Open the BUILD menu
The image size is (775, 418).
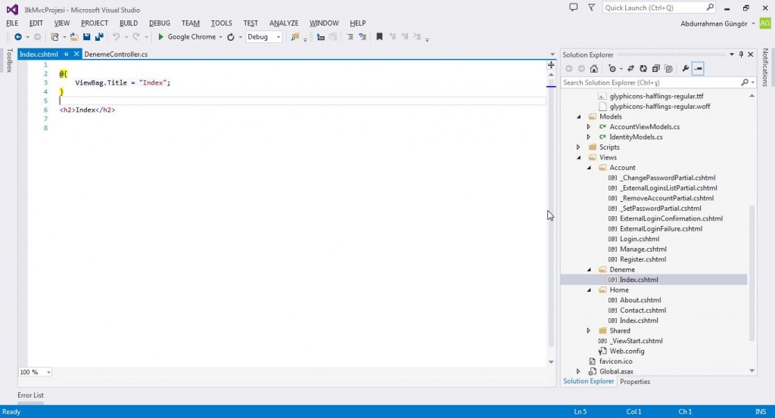(129, 23)
